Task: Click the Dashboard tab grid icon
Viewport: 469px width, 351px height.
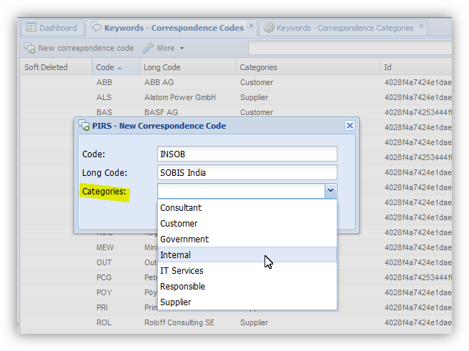Action: 31,27
